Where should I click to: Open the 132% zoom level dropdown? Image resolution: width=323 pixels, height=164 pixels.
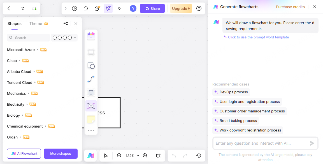132,156
